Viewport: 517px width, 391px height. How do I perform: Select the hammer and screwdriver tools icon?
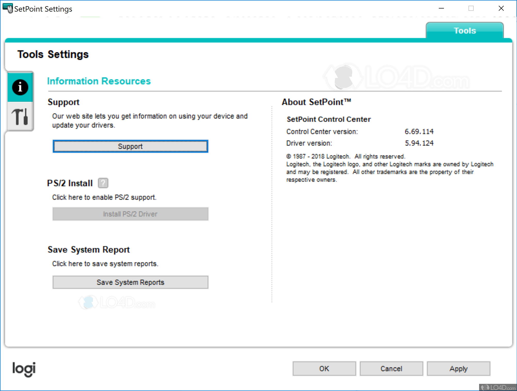tap(20, 117)
